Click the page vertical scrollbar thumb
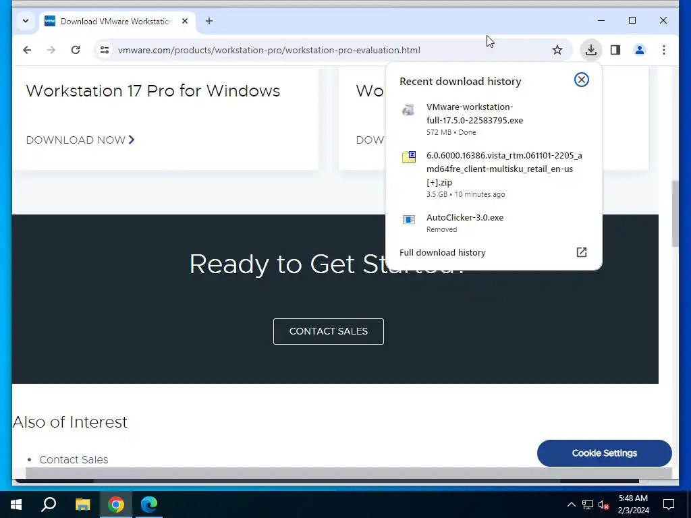The width and height of the screenshot is (691, 518). pyautogui.click(x=675, y=214)
